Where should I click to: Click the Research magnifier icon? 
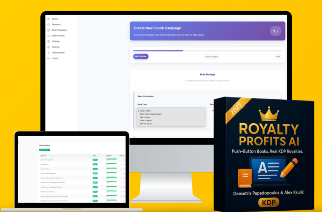click(x=49, y=24)
